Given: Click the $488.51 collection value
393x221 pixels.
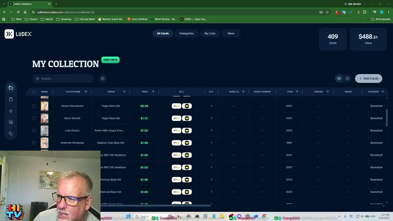Looking at the screenshot, I should pyautogui.click(x=368, y=39).
